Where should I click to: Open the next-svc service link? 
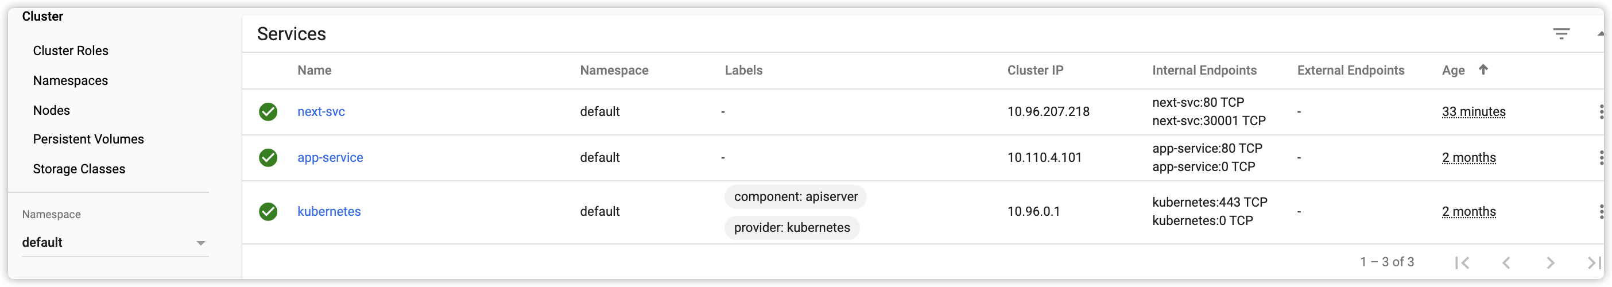(321, 112)
